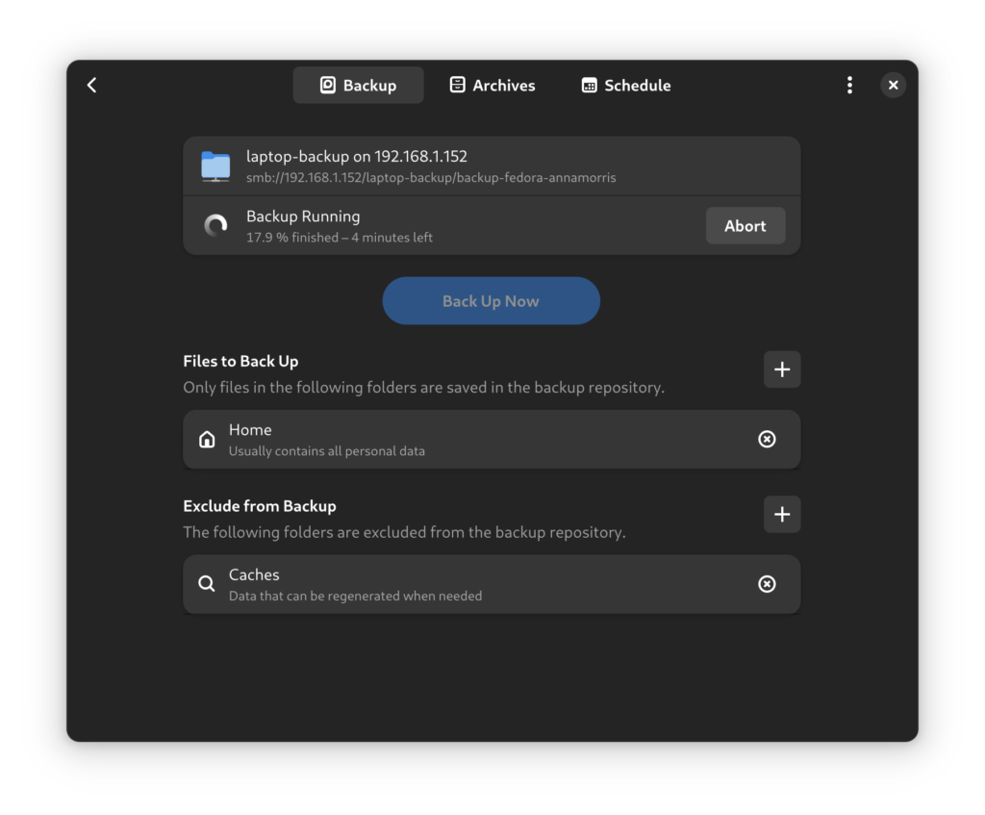The width and height of the screenshot is (985, 815).
Task: Add a folder to Files to Back Up
Action: point(781,369)
